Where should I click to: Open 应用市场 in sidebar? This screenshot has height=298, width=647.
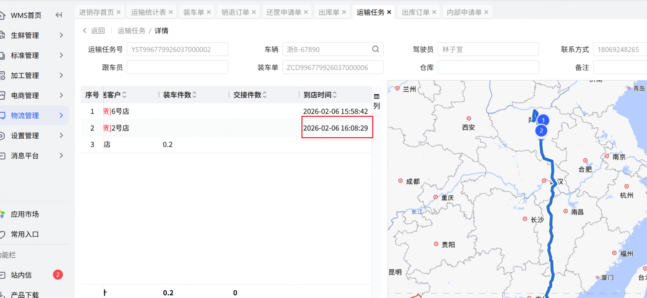pyautogui.click(x=25, y=214)
